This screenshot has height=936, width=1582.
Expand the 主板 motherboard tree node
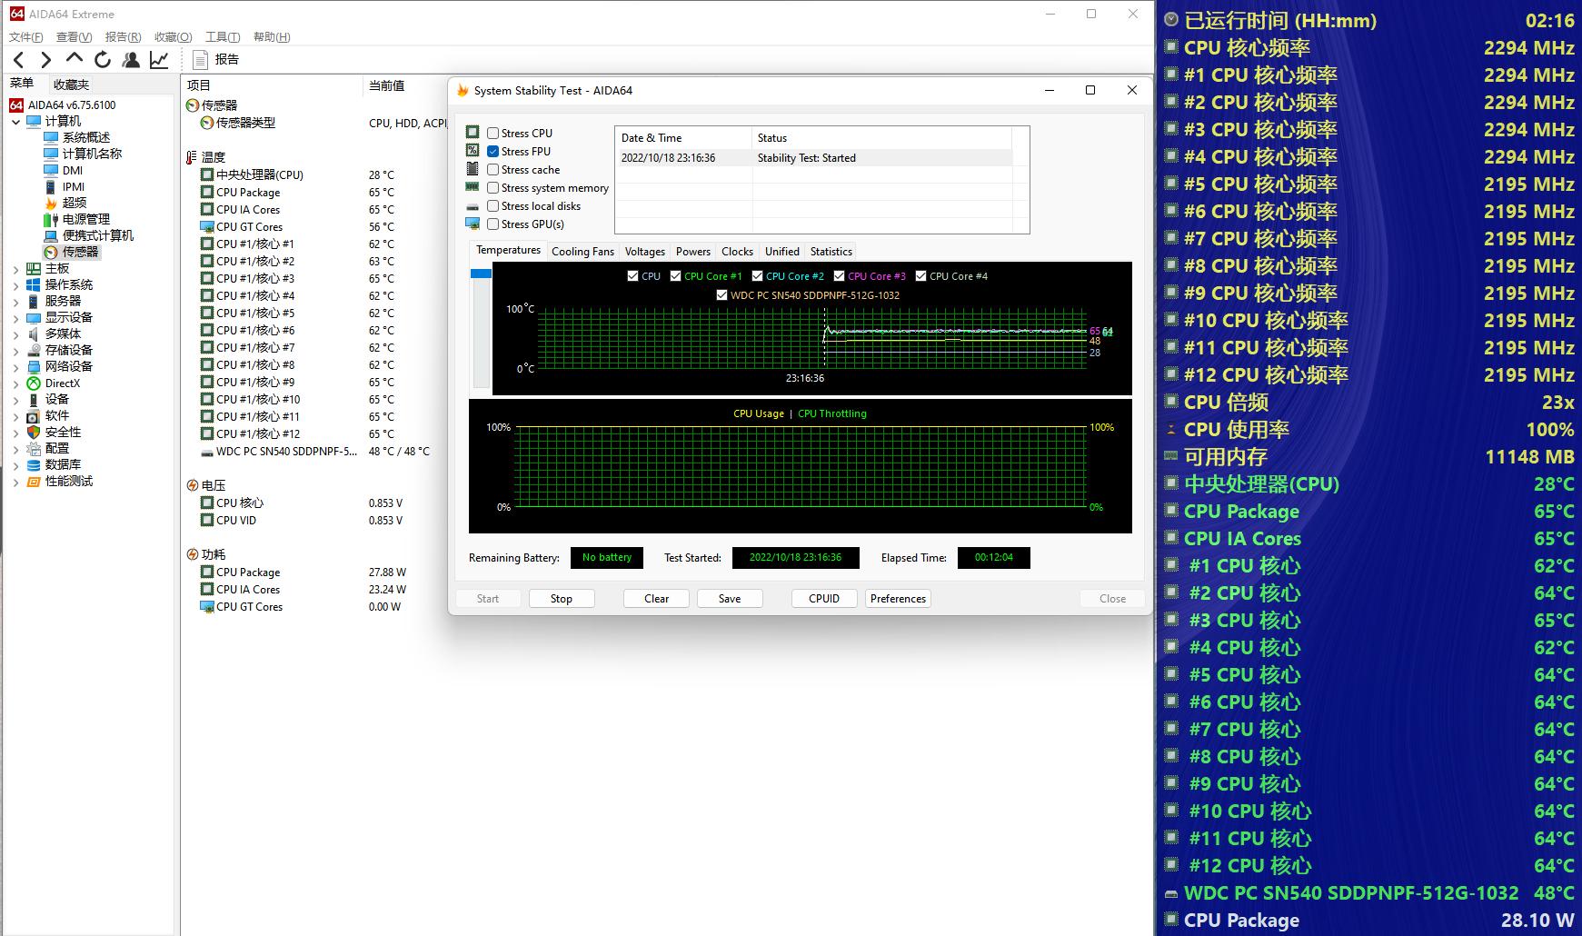[15, 269]
